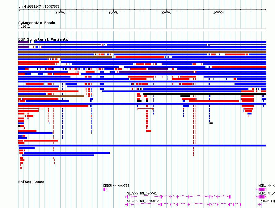Click the 4p16.1 band label
The image size is (275, 208).
24,26
